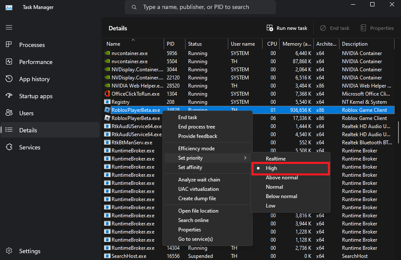Image resolution: width=401 pixels, height=260 pixels.
Task: Click the Run new task button
Action: 287,28
